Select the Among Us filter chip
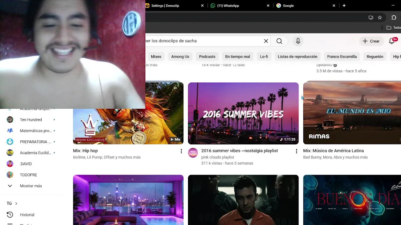 tap(180, 57)
